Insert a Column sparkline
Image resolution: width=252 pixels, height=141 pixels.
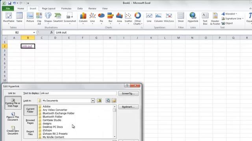coord(158,18)
